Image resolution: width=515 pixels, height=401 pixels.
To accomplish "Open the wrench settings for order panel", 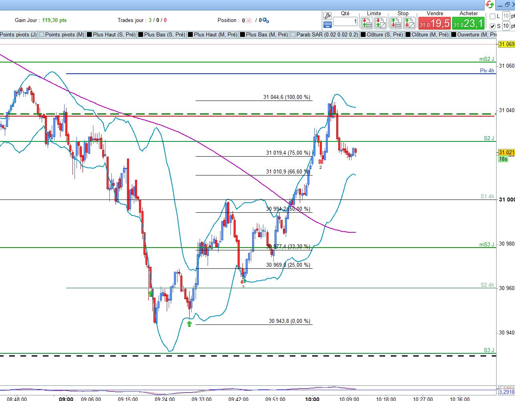I will (327, 16).
